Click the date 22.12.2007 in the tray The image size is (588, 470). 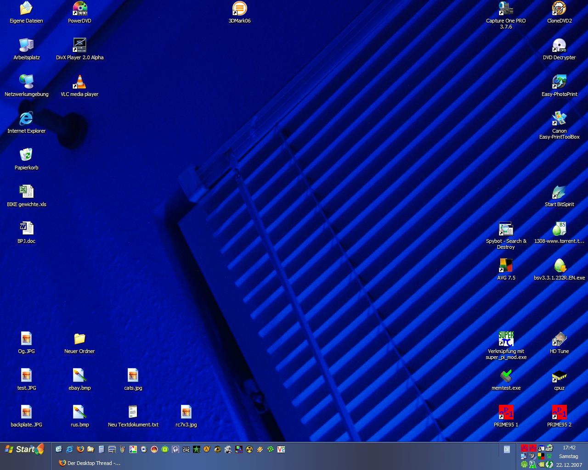(569, 465)
